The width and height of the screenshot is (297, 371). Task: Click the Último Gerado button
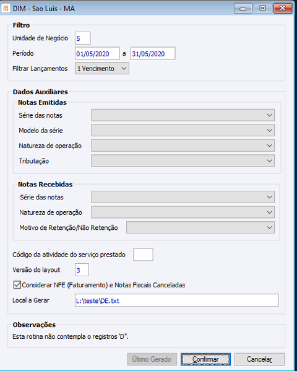(x=152, y=359)
